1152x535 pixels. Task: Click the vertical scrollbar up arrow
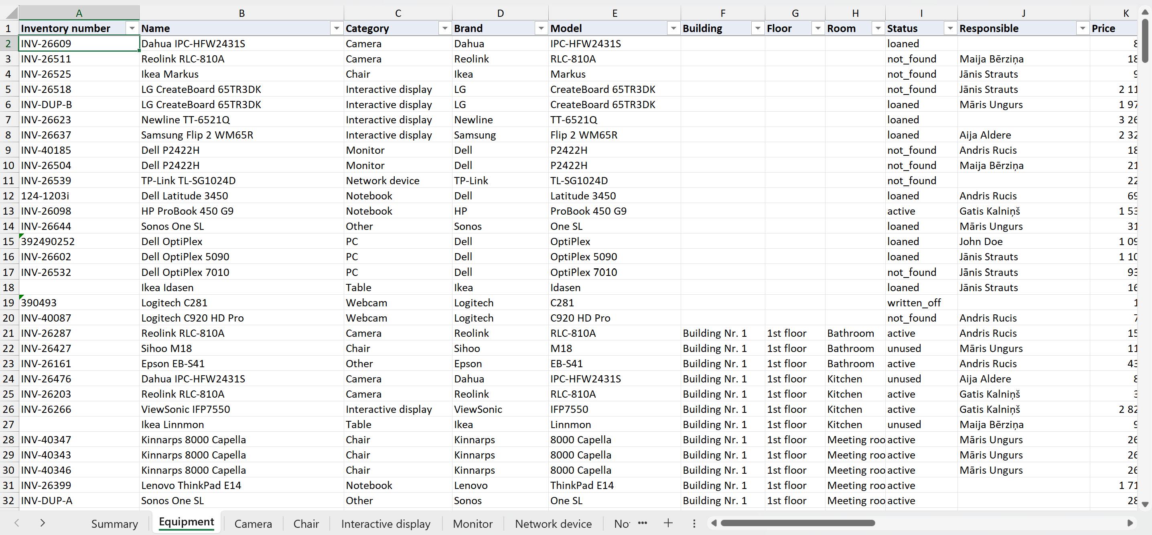[x=1145, y=12]
